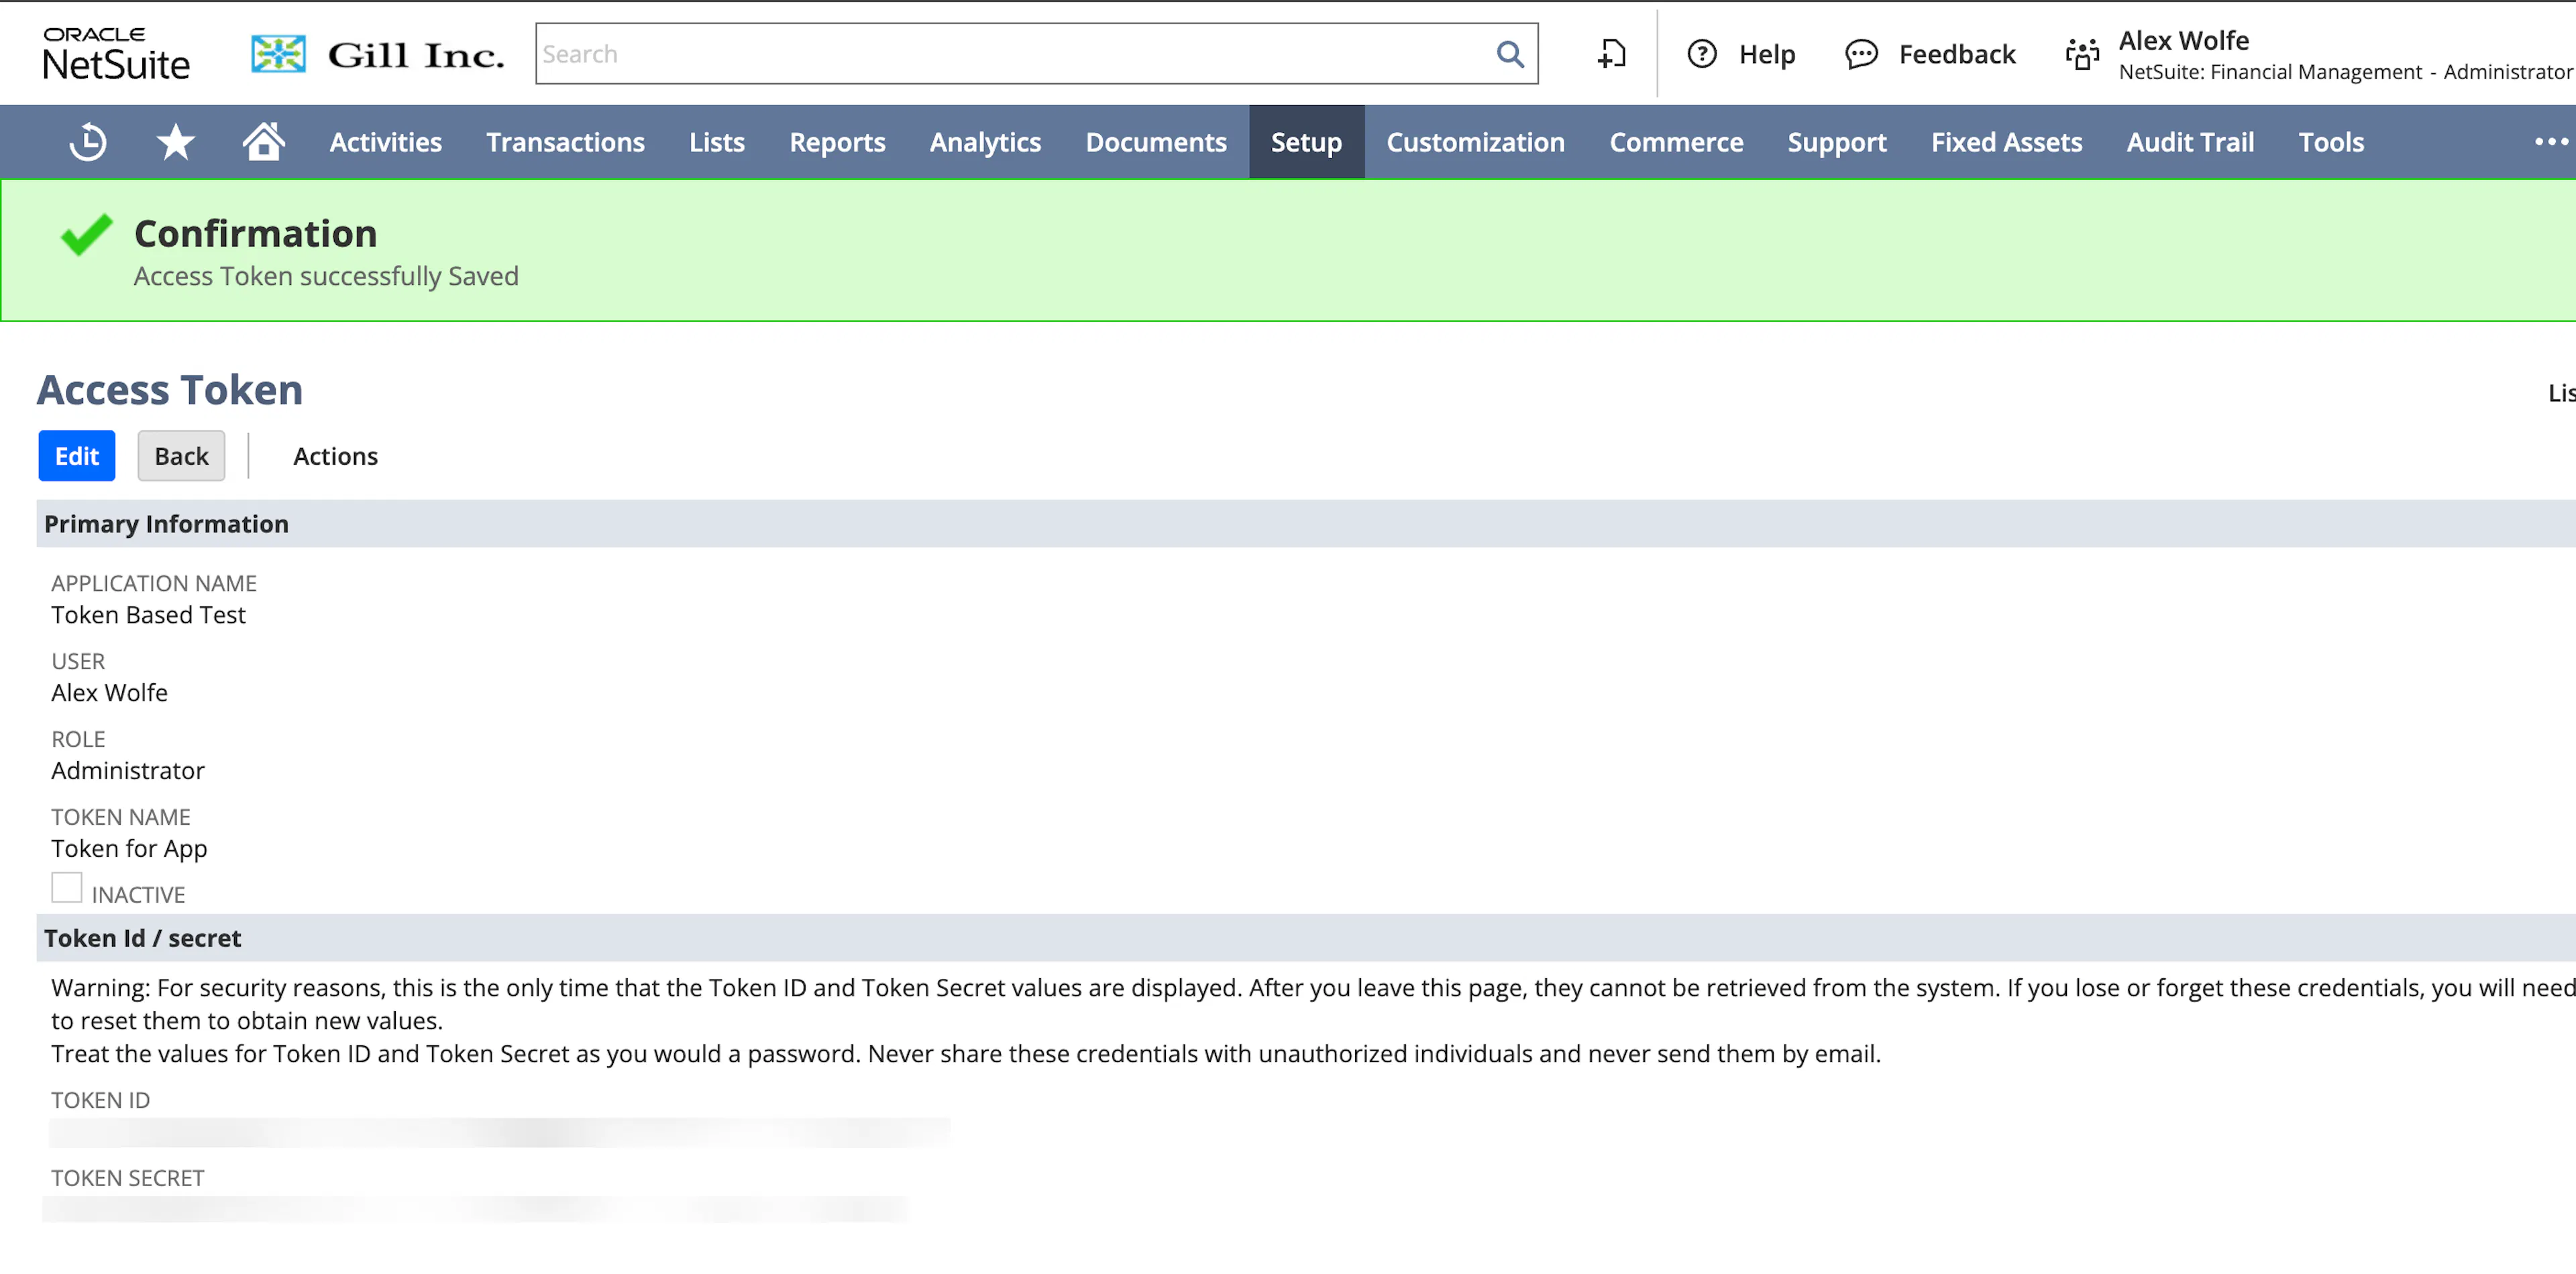Click the Feedback speech bubble icon
This screenshot has height=1274, width=2576.
[1861, 54]
